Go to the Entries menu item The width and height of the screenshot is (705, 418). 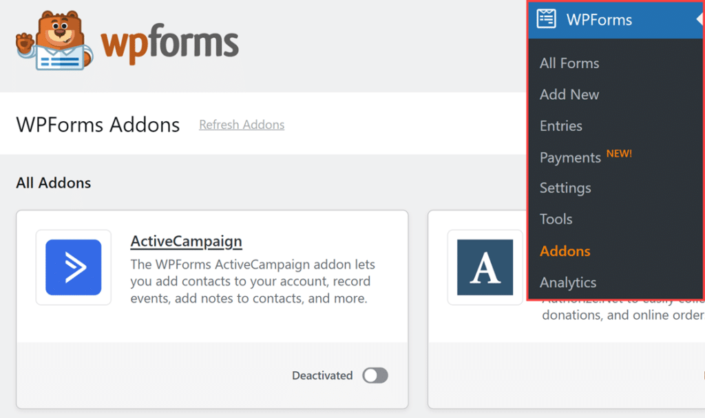[x=560, y=126]
